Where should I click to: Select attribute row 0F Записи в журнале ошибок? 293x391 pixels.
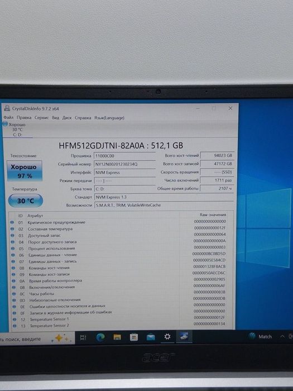point(122,312)
